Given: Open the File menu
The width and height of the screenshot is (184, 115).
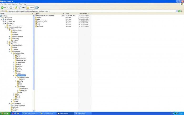Looking at the screenshot, I should 2,4.
